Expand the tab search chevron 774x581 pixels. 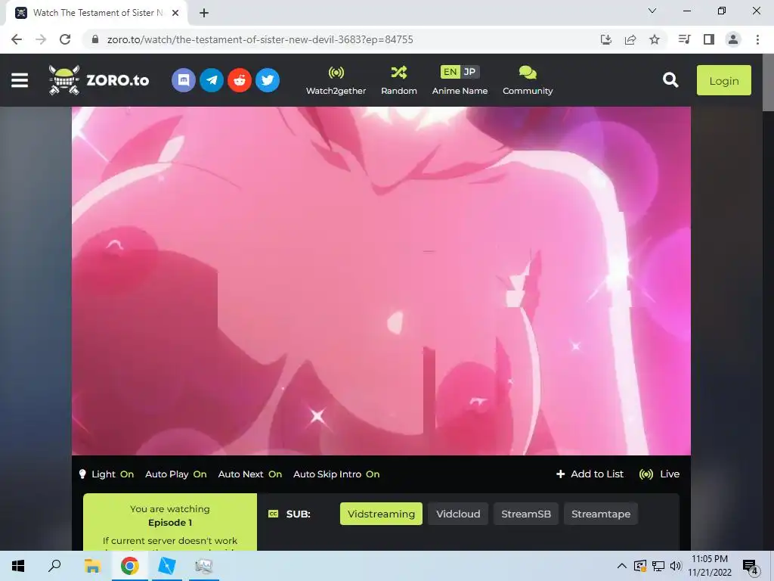point(652,11)
